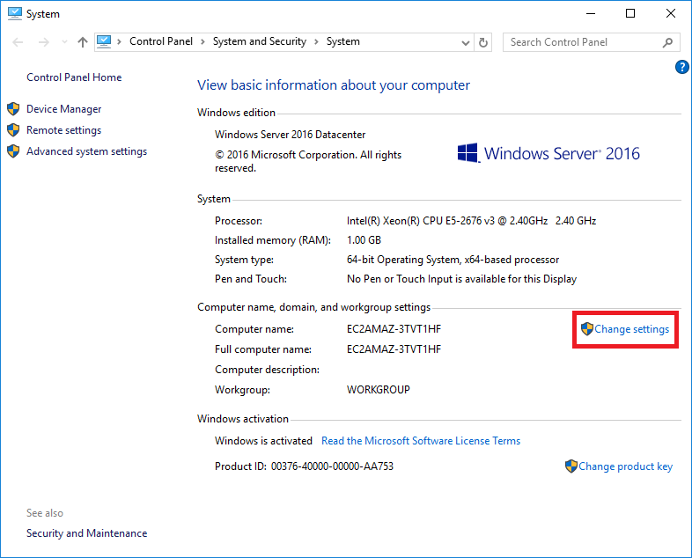Refresh the System page
Screen dimensions: 692x558
[x=483, y=43]
